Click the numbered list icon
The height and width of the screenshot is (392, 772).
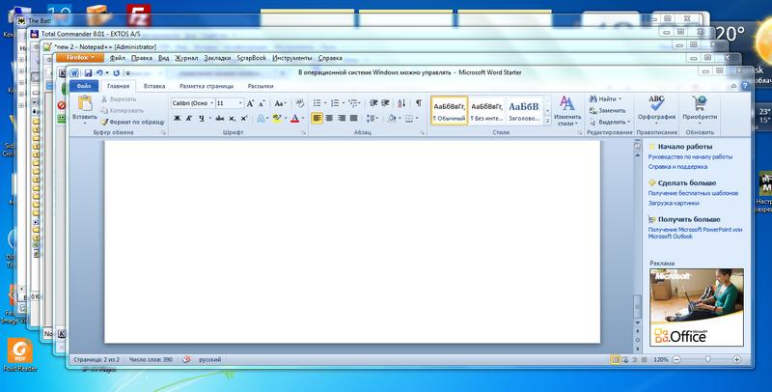[334, 103]
